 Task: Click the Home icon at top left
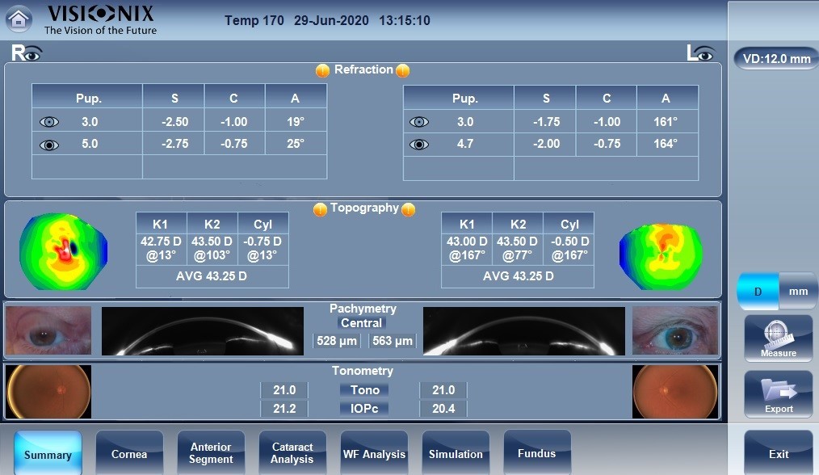tap(19, 19)
